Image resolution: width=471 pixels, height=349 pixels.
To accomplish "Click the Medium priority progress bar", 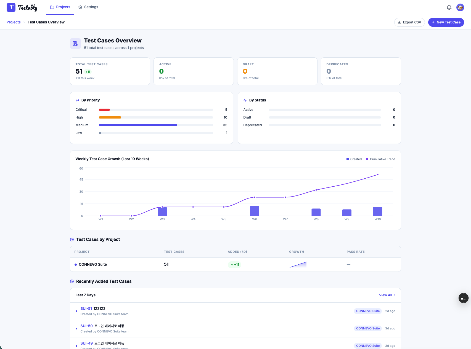I will coord(156,125).
